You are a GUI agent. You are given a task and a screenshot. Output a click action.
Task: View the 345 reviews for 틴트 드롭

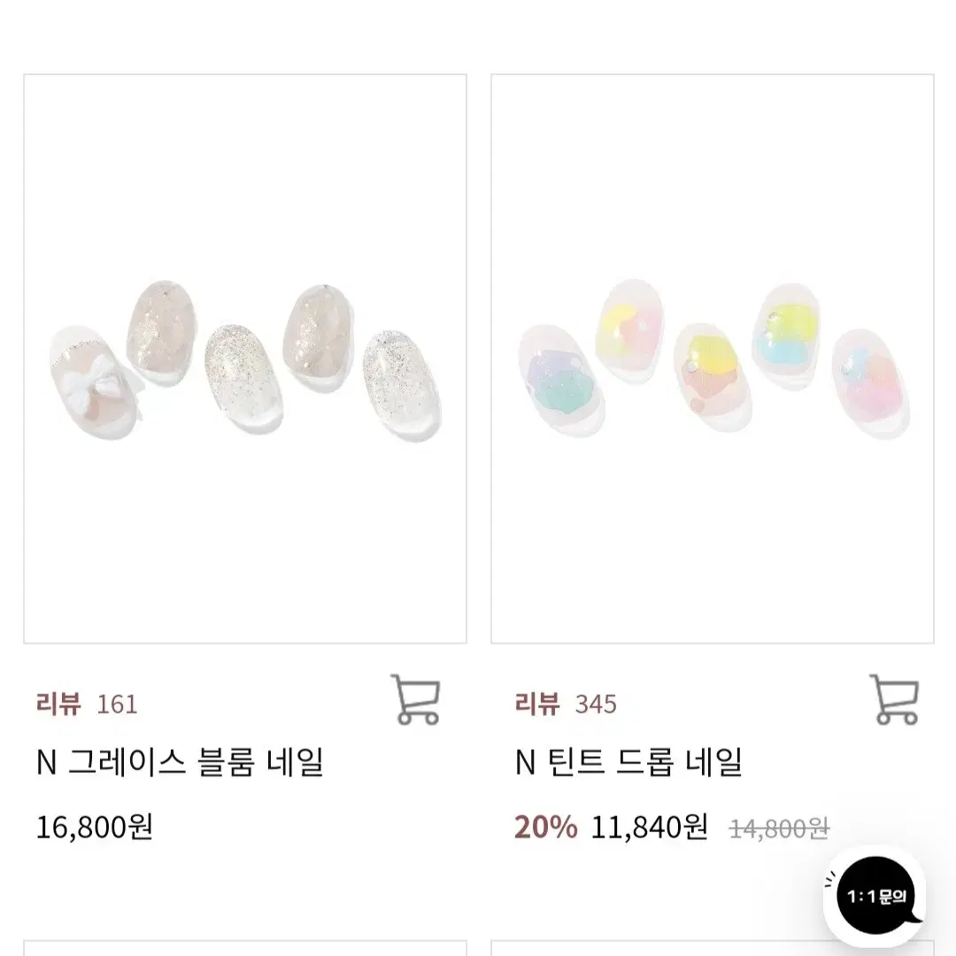point(566,705)
